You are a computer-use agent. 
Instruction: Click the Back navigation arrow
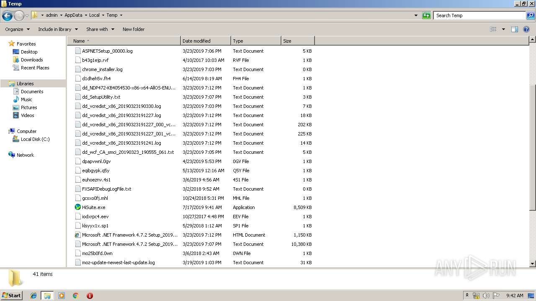pos(7,16)
